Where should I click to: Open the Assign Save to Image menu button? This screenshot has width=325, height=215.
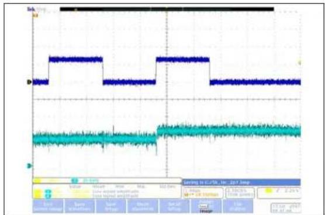[x=206, y=206]
